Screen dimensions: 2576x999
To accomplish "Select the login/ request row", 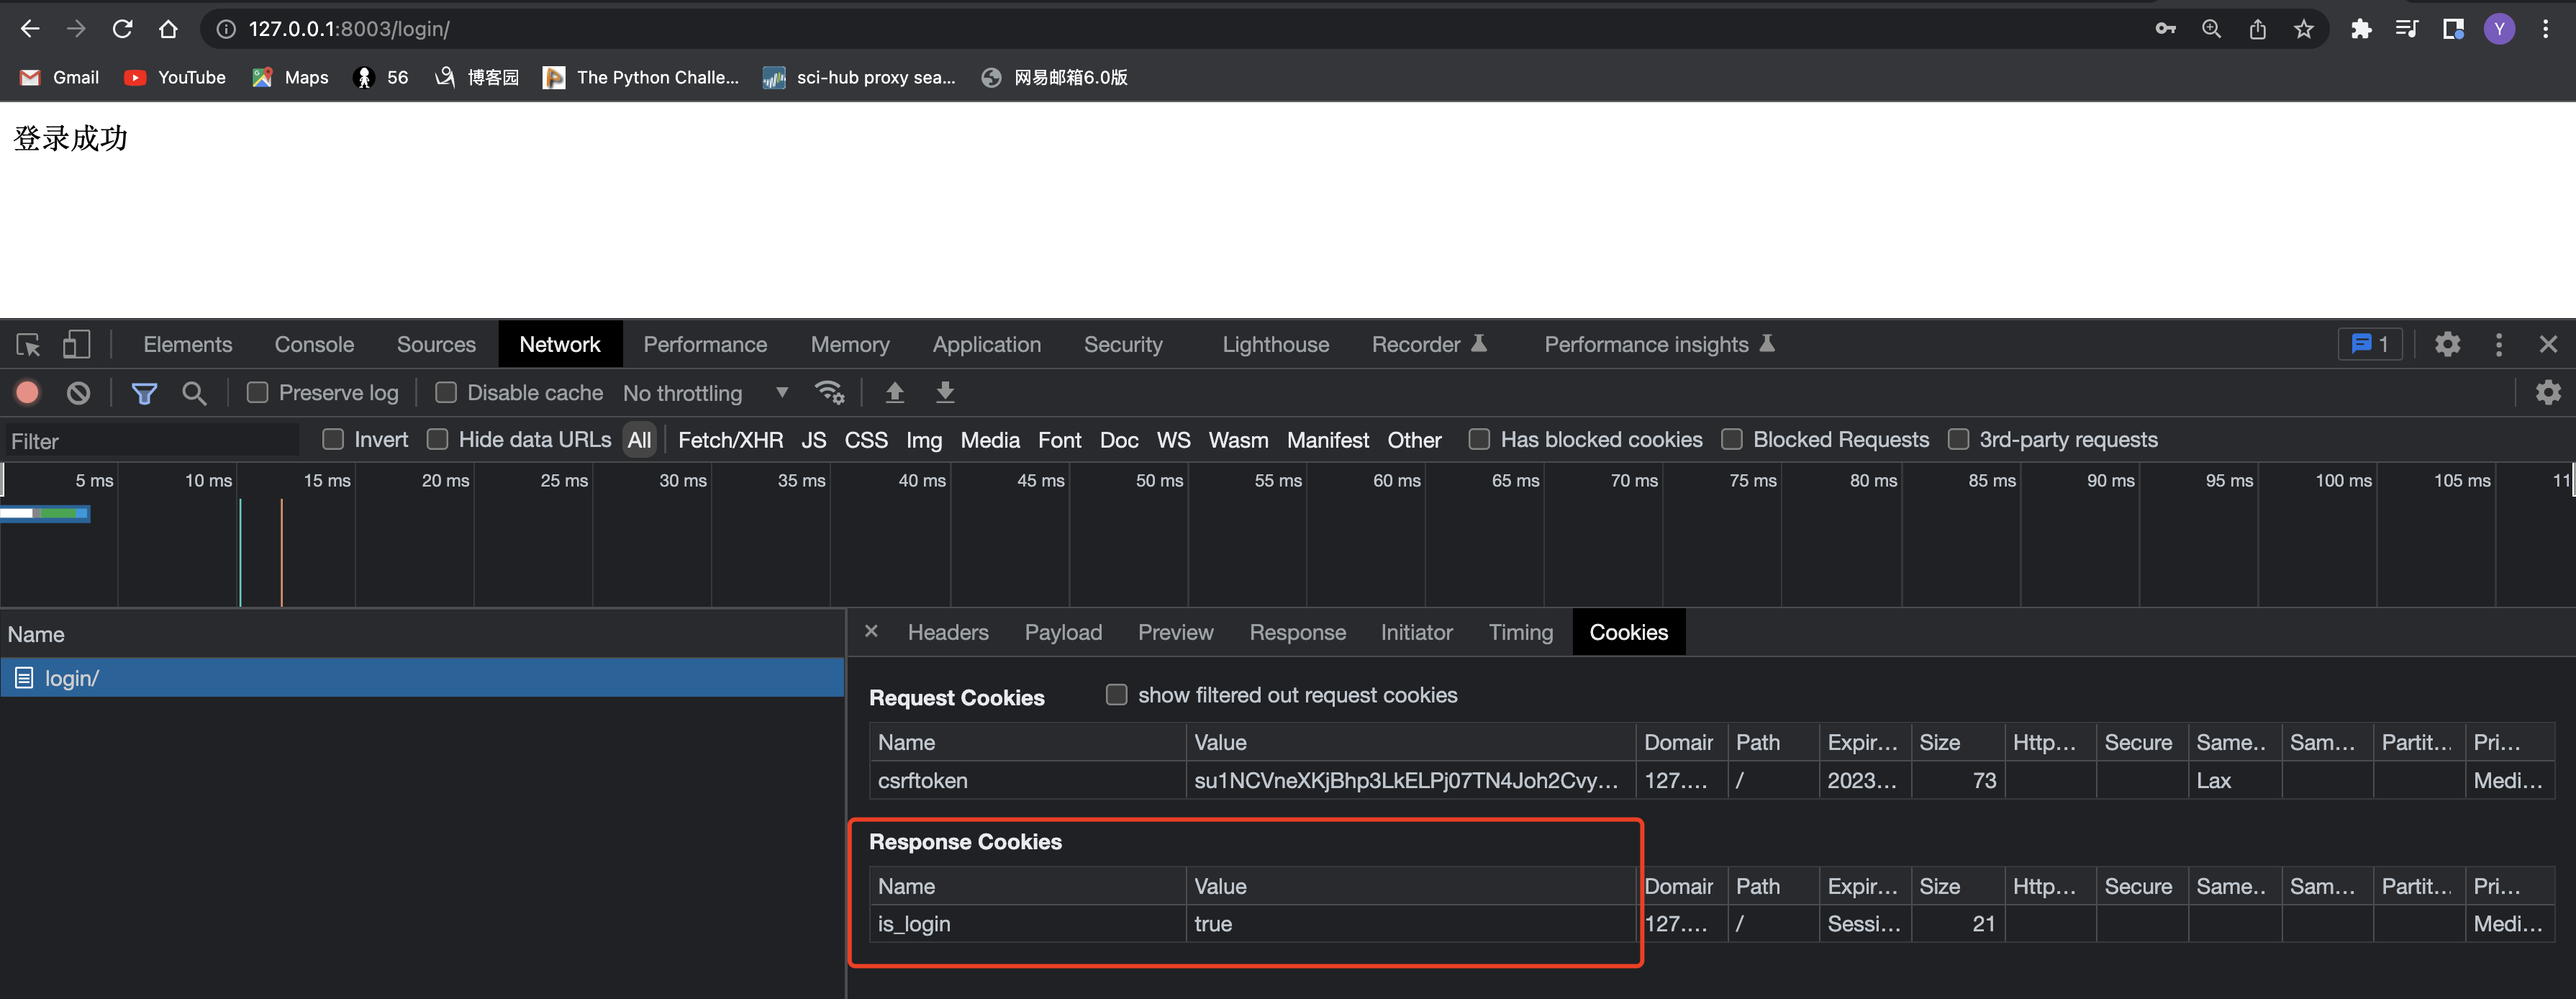I will (x=422, y=678).
